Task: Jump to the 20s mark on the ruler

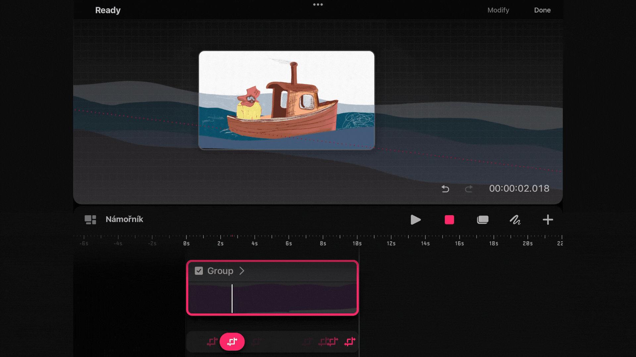Action: coord(528,243)
